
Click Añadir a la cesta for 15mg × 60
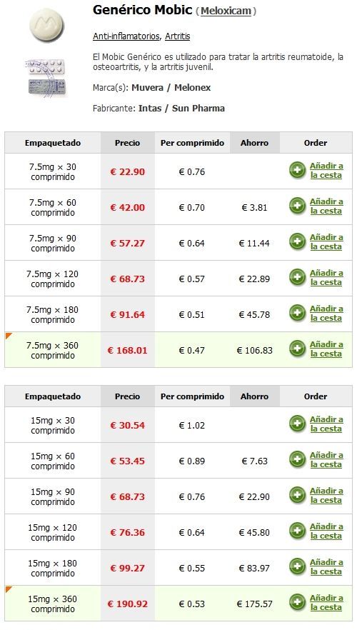pos(326,460)
